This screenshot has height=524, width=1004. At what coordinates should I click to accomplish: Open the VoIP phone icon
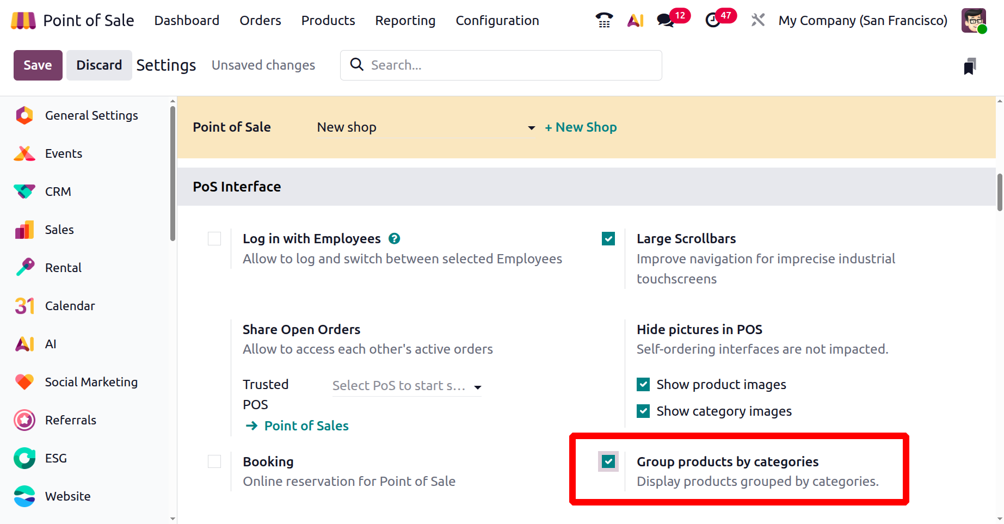pos(604,21)
